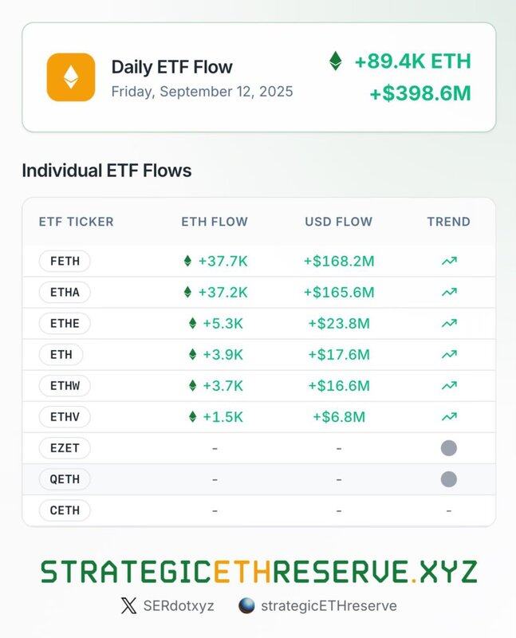Click the FETH upward trend arrow icon
516x638 pixels.
449,261
